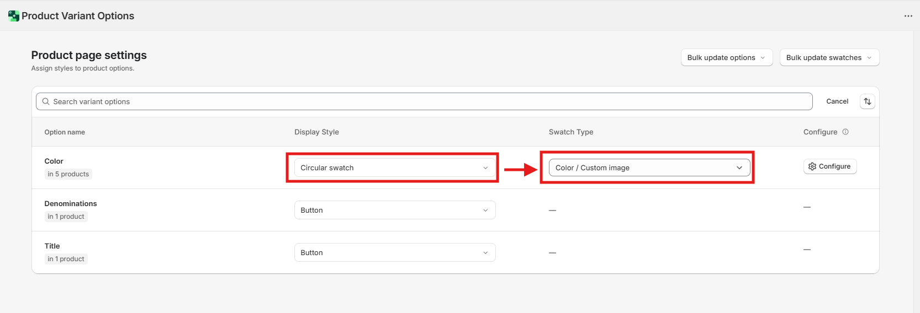The image size is (920, 313).
Task: Click the Swatch Type column header
Action: 570,132
